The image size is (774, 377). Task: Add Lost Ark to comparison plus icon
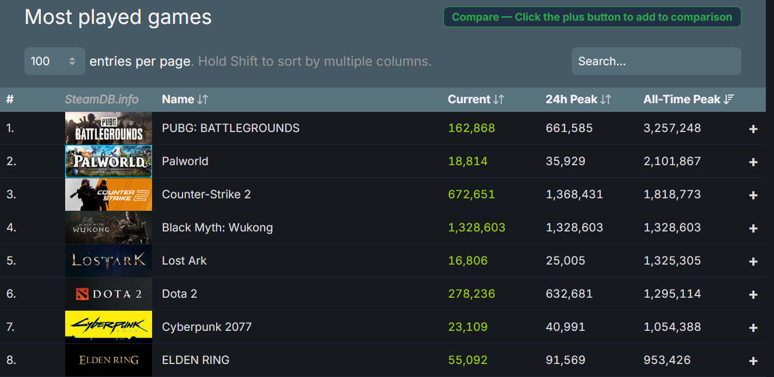753,261
